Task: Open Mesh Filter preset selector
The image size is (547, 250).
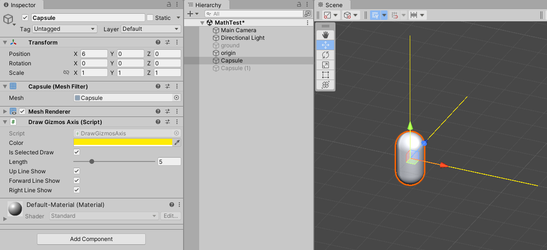Action: pos(168,86)
